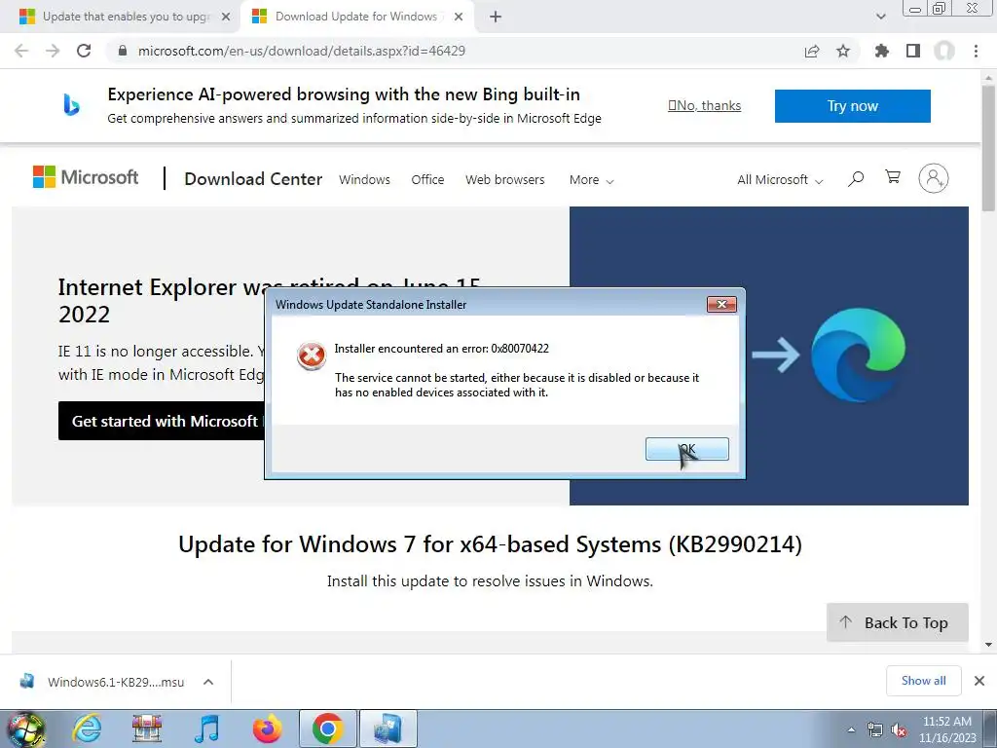Expand the download item options chevron
The height and width of the screenshot is (748, 997).
208,682
